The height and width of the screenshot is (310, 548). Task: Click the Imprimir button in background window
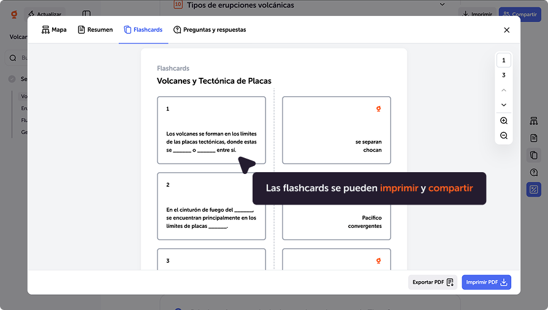477,14
